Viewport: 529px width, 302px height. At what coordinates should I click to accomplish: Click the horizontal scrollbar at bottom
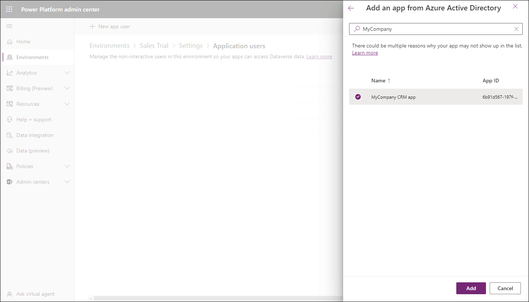pos(218,298)
